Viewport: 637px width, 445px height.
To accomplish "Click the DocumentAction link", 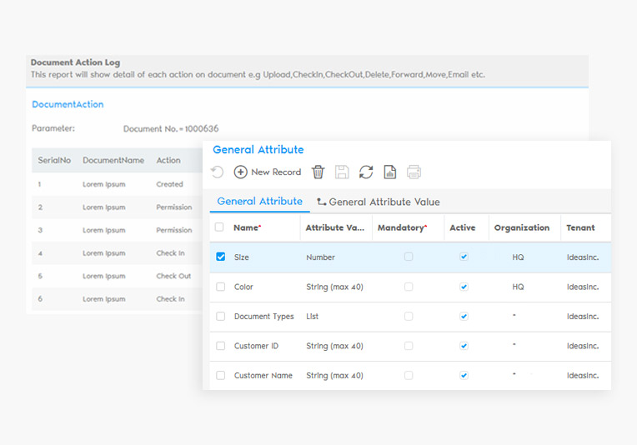I will 68,104.
